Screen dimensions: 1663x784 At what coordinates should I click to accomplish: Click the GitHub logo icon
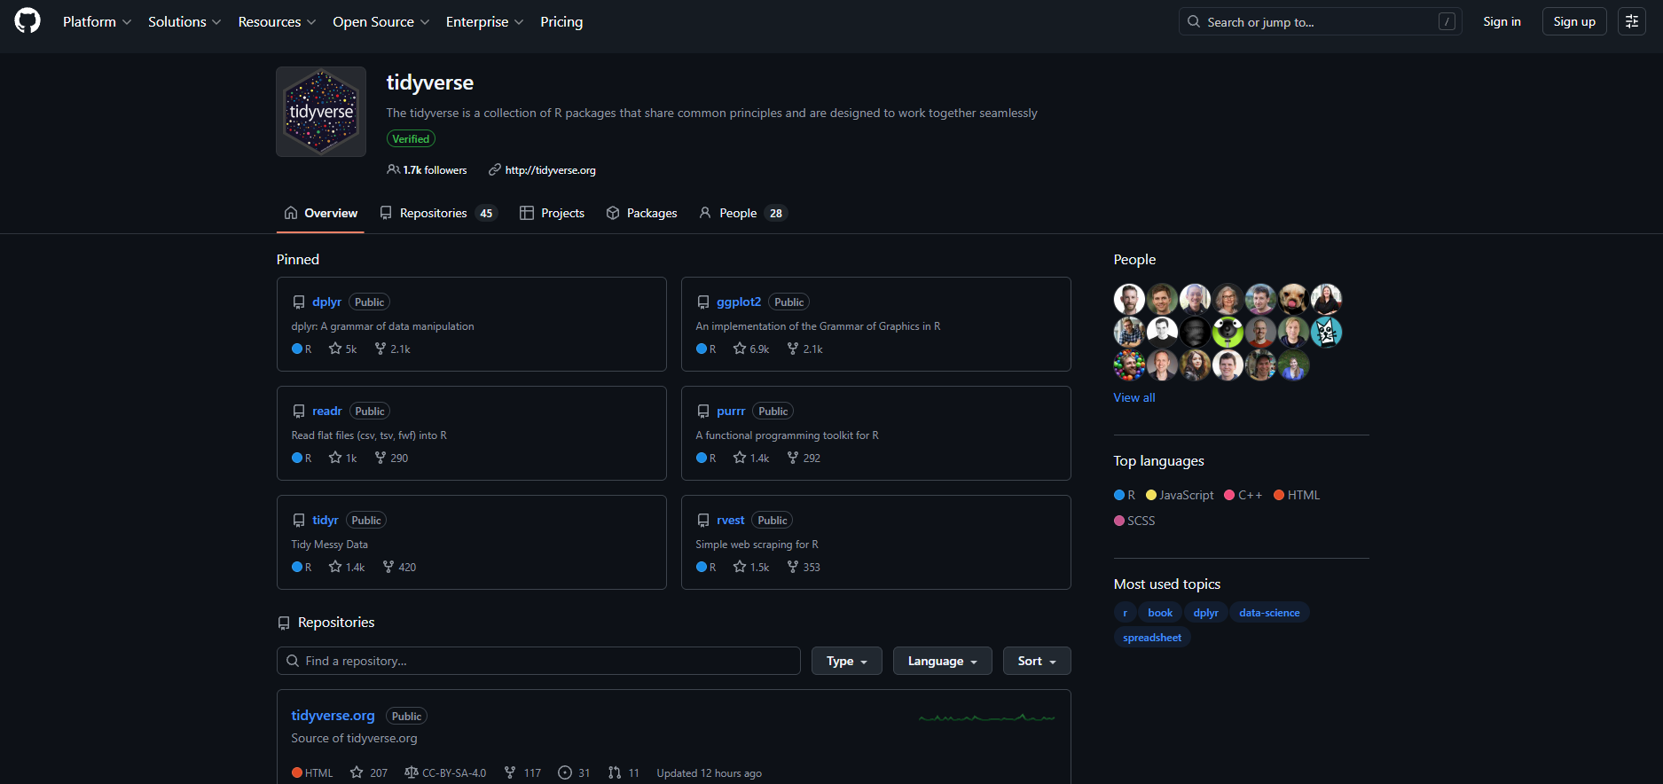(x=27, y=21)
